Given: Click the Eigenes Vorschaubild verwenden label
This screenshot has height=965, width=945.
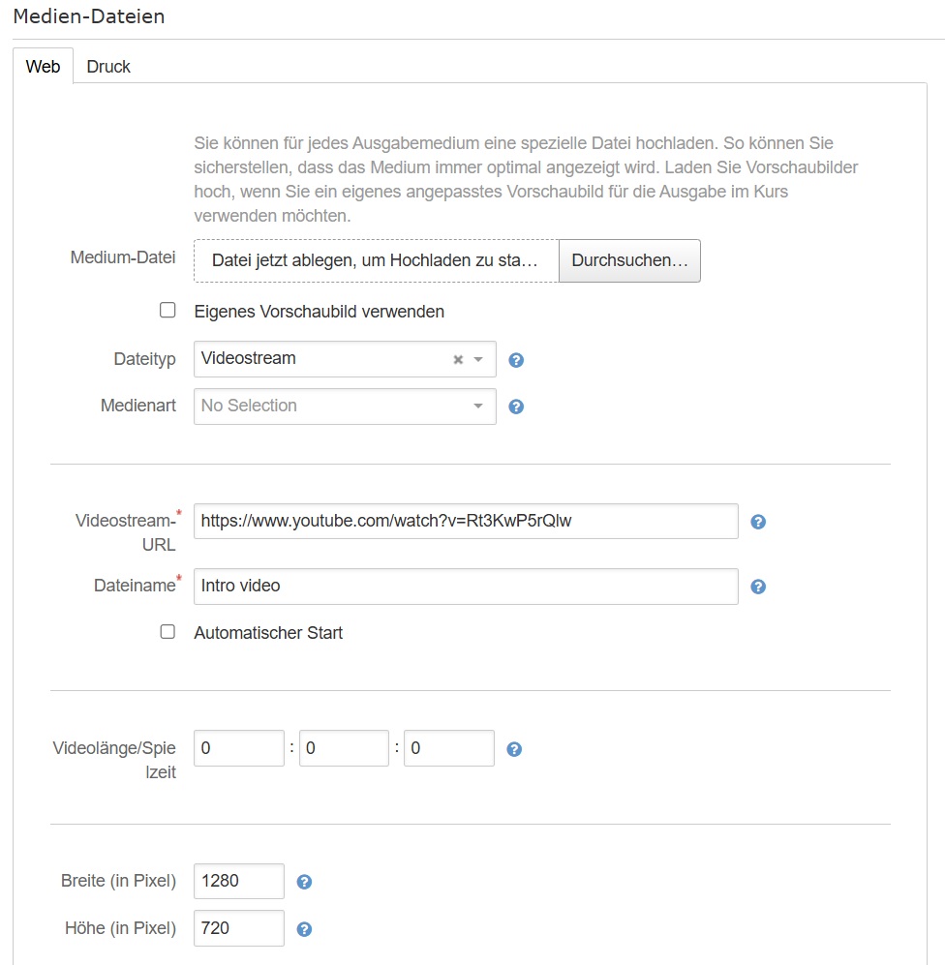Looking at the screenshot, I should [x=319, y=312].
